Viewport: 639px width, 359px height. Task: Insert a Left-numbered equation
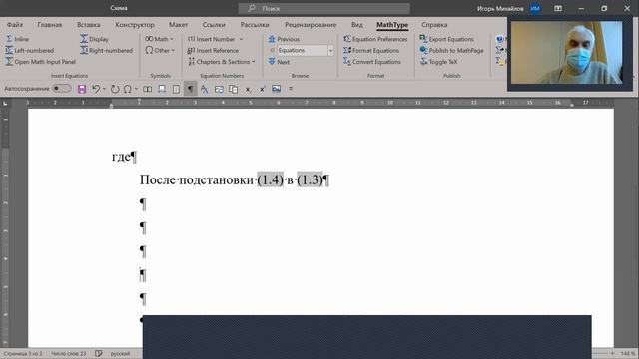click(x=29, y=51)
